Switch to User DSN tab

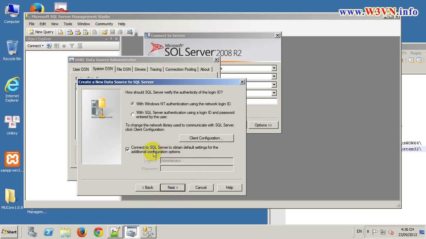[x=81, y=69]
